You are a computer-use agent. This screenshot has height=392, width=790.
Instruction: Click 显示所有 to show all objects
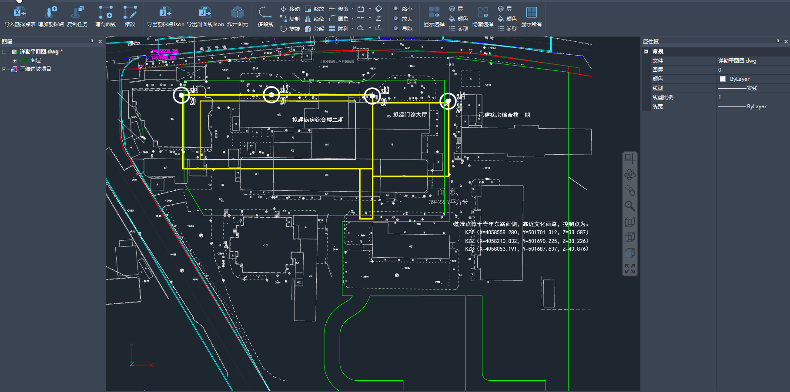coord(531,16)
